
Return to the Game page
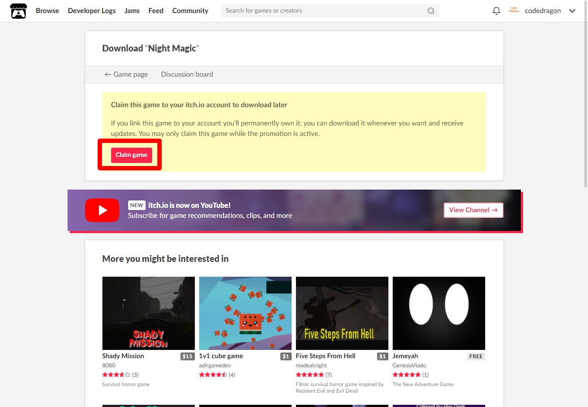(x=126, y=75)
